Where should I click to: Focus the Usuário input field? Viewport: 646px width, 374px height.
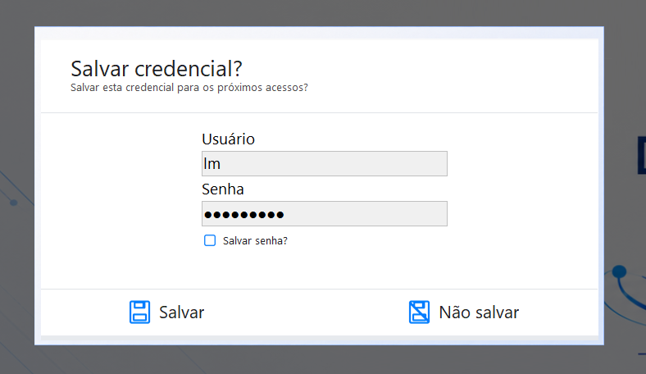tap(325, 164)
